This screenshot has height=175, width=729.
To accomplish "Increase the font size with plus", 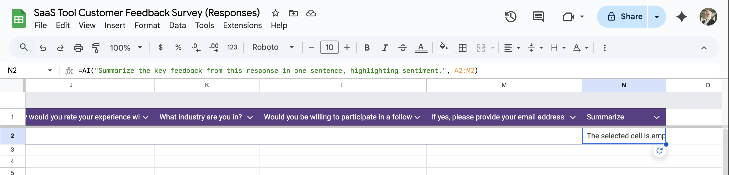I will tap(347, 47).
